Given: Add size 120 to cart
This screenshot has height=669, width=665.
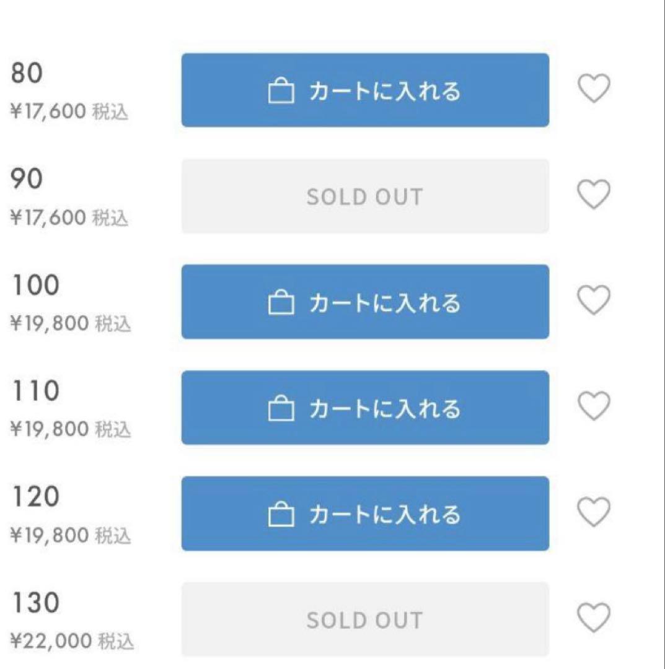Looking at the screenshot, I should pos(365,514).
